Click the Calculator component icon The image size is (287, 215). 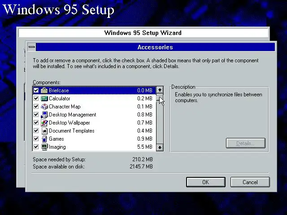click(44, 99)
